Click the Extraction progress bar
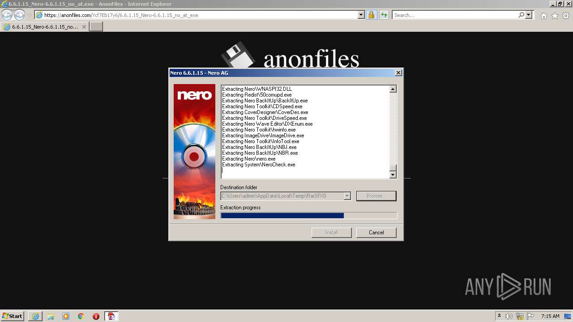Viewport: 573px width, 322px height. pos(308,216)
